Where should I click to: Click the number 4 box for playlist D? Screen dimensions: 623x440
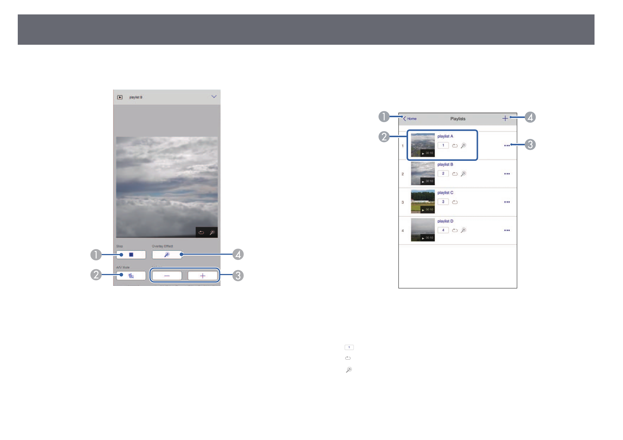click(x=443, y=230)
